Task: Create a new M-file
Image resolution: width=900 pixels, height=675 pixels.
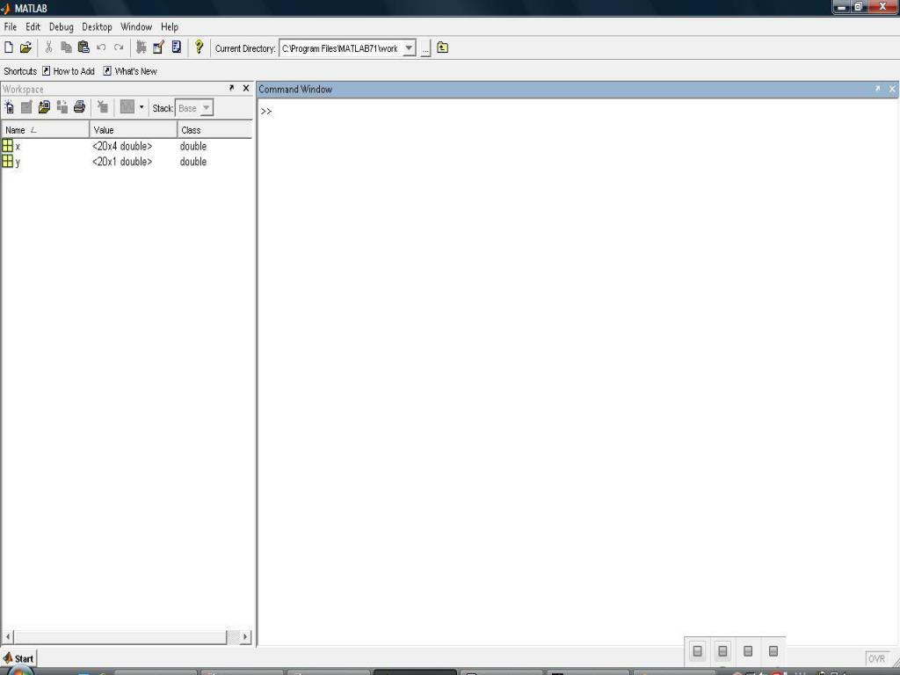Action: tap(9, 47)
